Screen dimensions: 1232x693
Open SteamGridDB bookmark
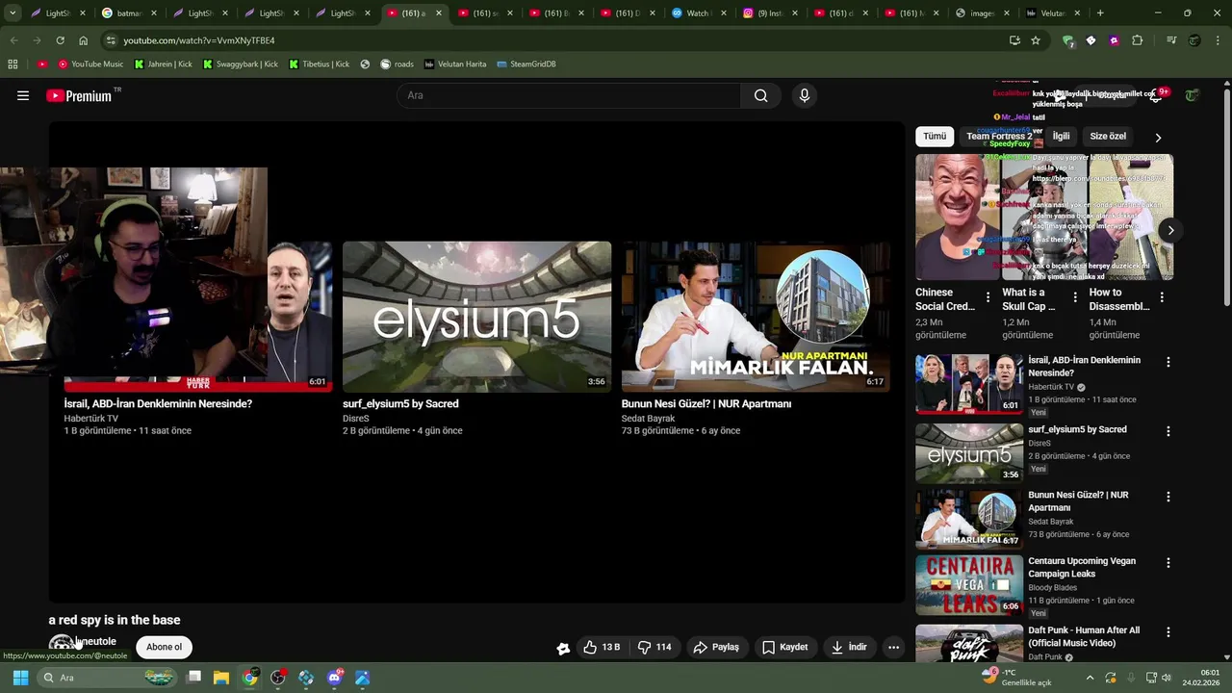[x=526, y=64]
